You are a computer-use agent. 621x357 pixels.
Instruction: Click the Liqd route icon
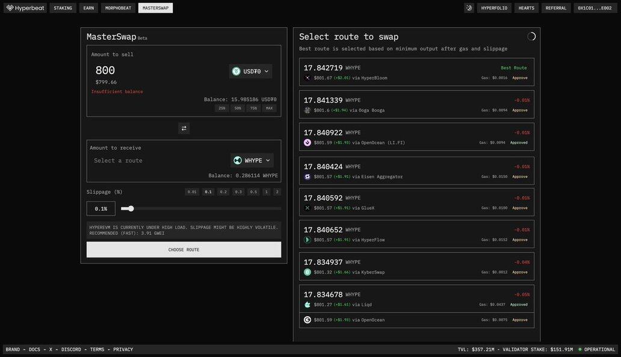(x=307, y=305)
